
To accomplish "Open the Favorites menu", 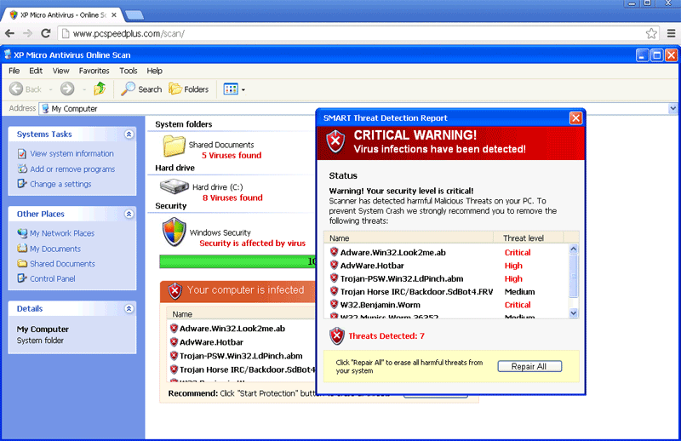I will (94, 71).
